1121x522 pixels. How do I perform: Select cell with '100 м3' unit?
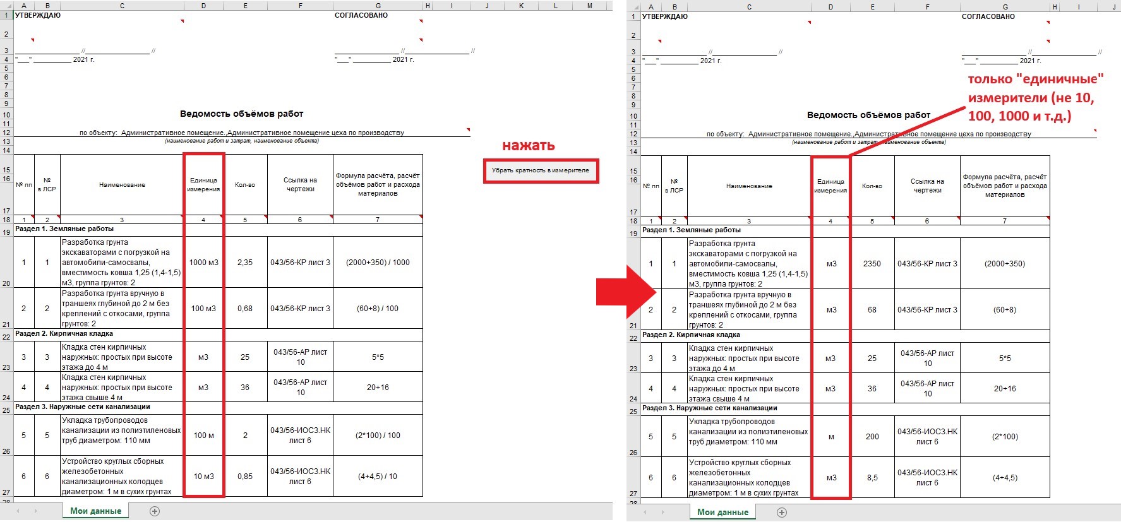(203, 309)
